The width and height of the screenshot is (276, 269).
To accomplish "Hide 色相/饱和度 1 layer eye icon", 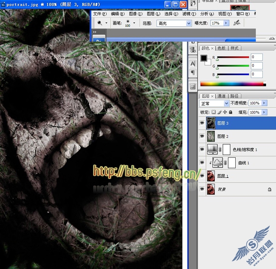I will tap(202, 149).
